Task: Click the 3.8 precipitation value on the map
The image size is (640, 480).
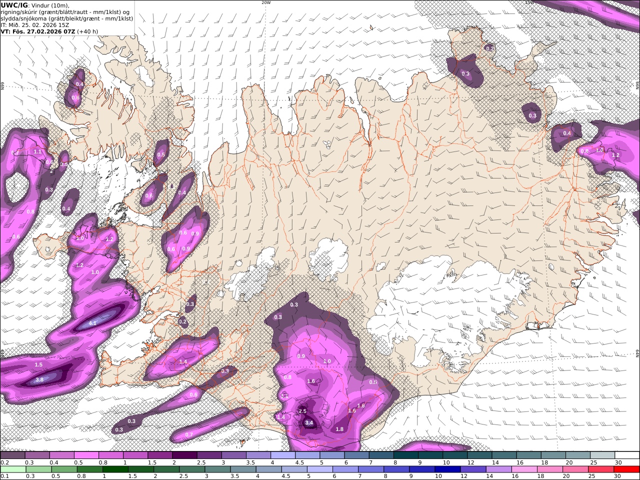Action: coord(39,380)
